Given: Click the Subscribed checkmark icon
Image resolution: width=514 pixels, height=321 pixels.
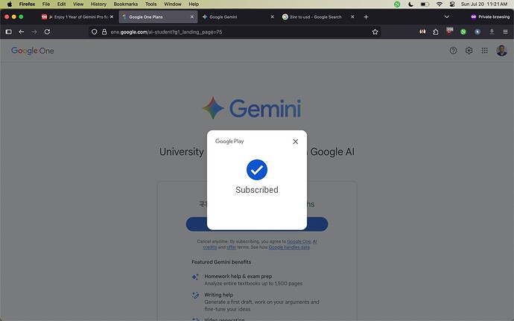Looking at the screenshot, I should pos(257,170).
